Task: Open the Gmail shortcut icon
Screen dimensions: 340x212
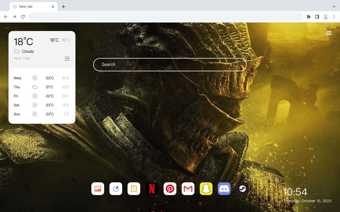Action: [x=188, y=189]
